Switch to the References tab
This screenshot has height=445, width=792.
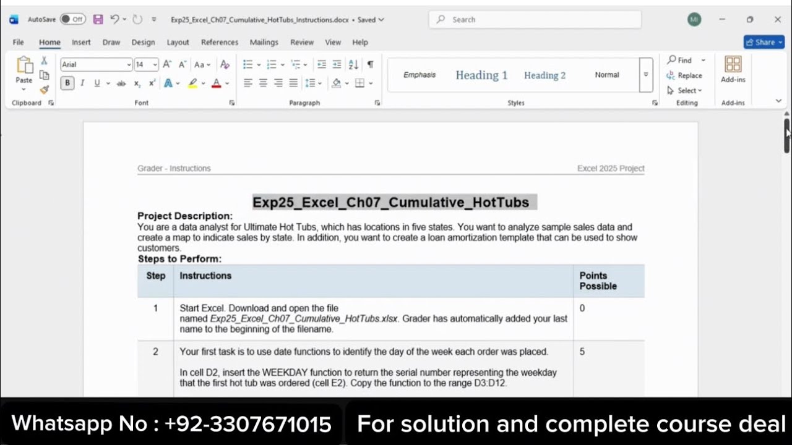tap(220, 42)
